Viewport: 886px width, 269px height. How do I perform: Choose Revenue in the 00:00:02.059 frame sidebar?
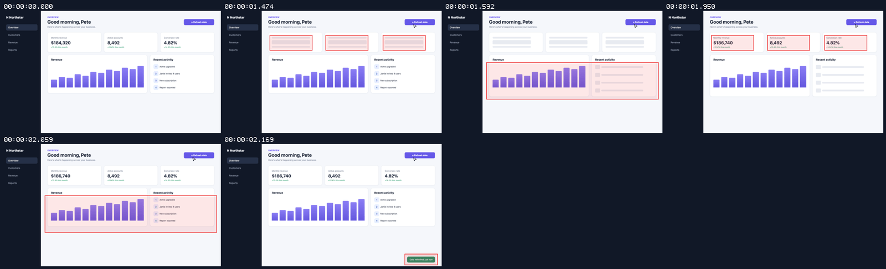(x=22, y=176)
